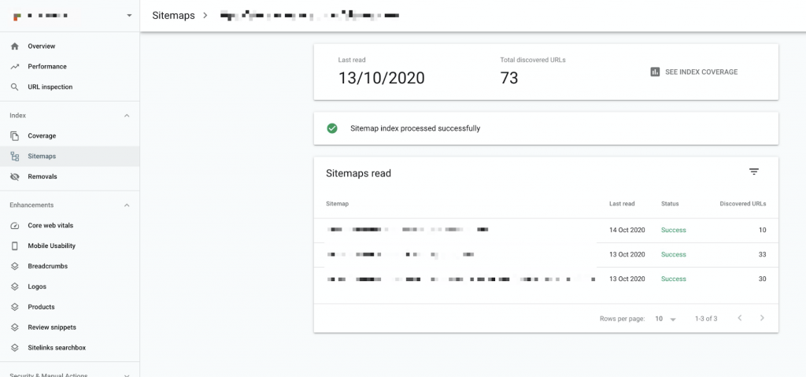806x377 pixels.
Task: Open the filter icon in Sitemaps read
Action: tap(753, 172)
